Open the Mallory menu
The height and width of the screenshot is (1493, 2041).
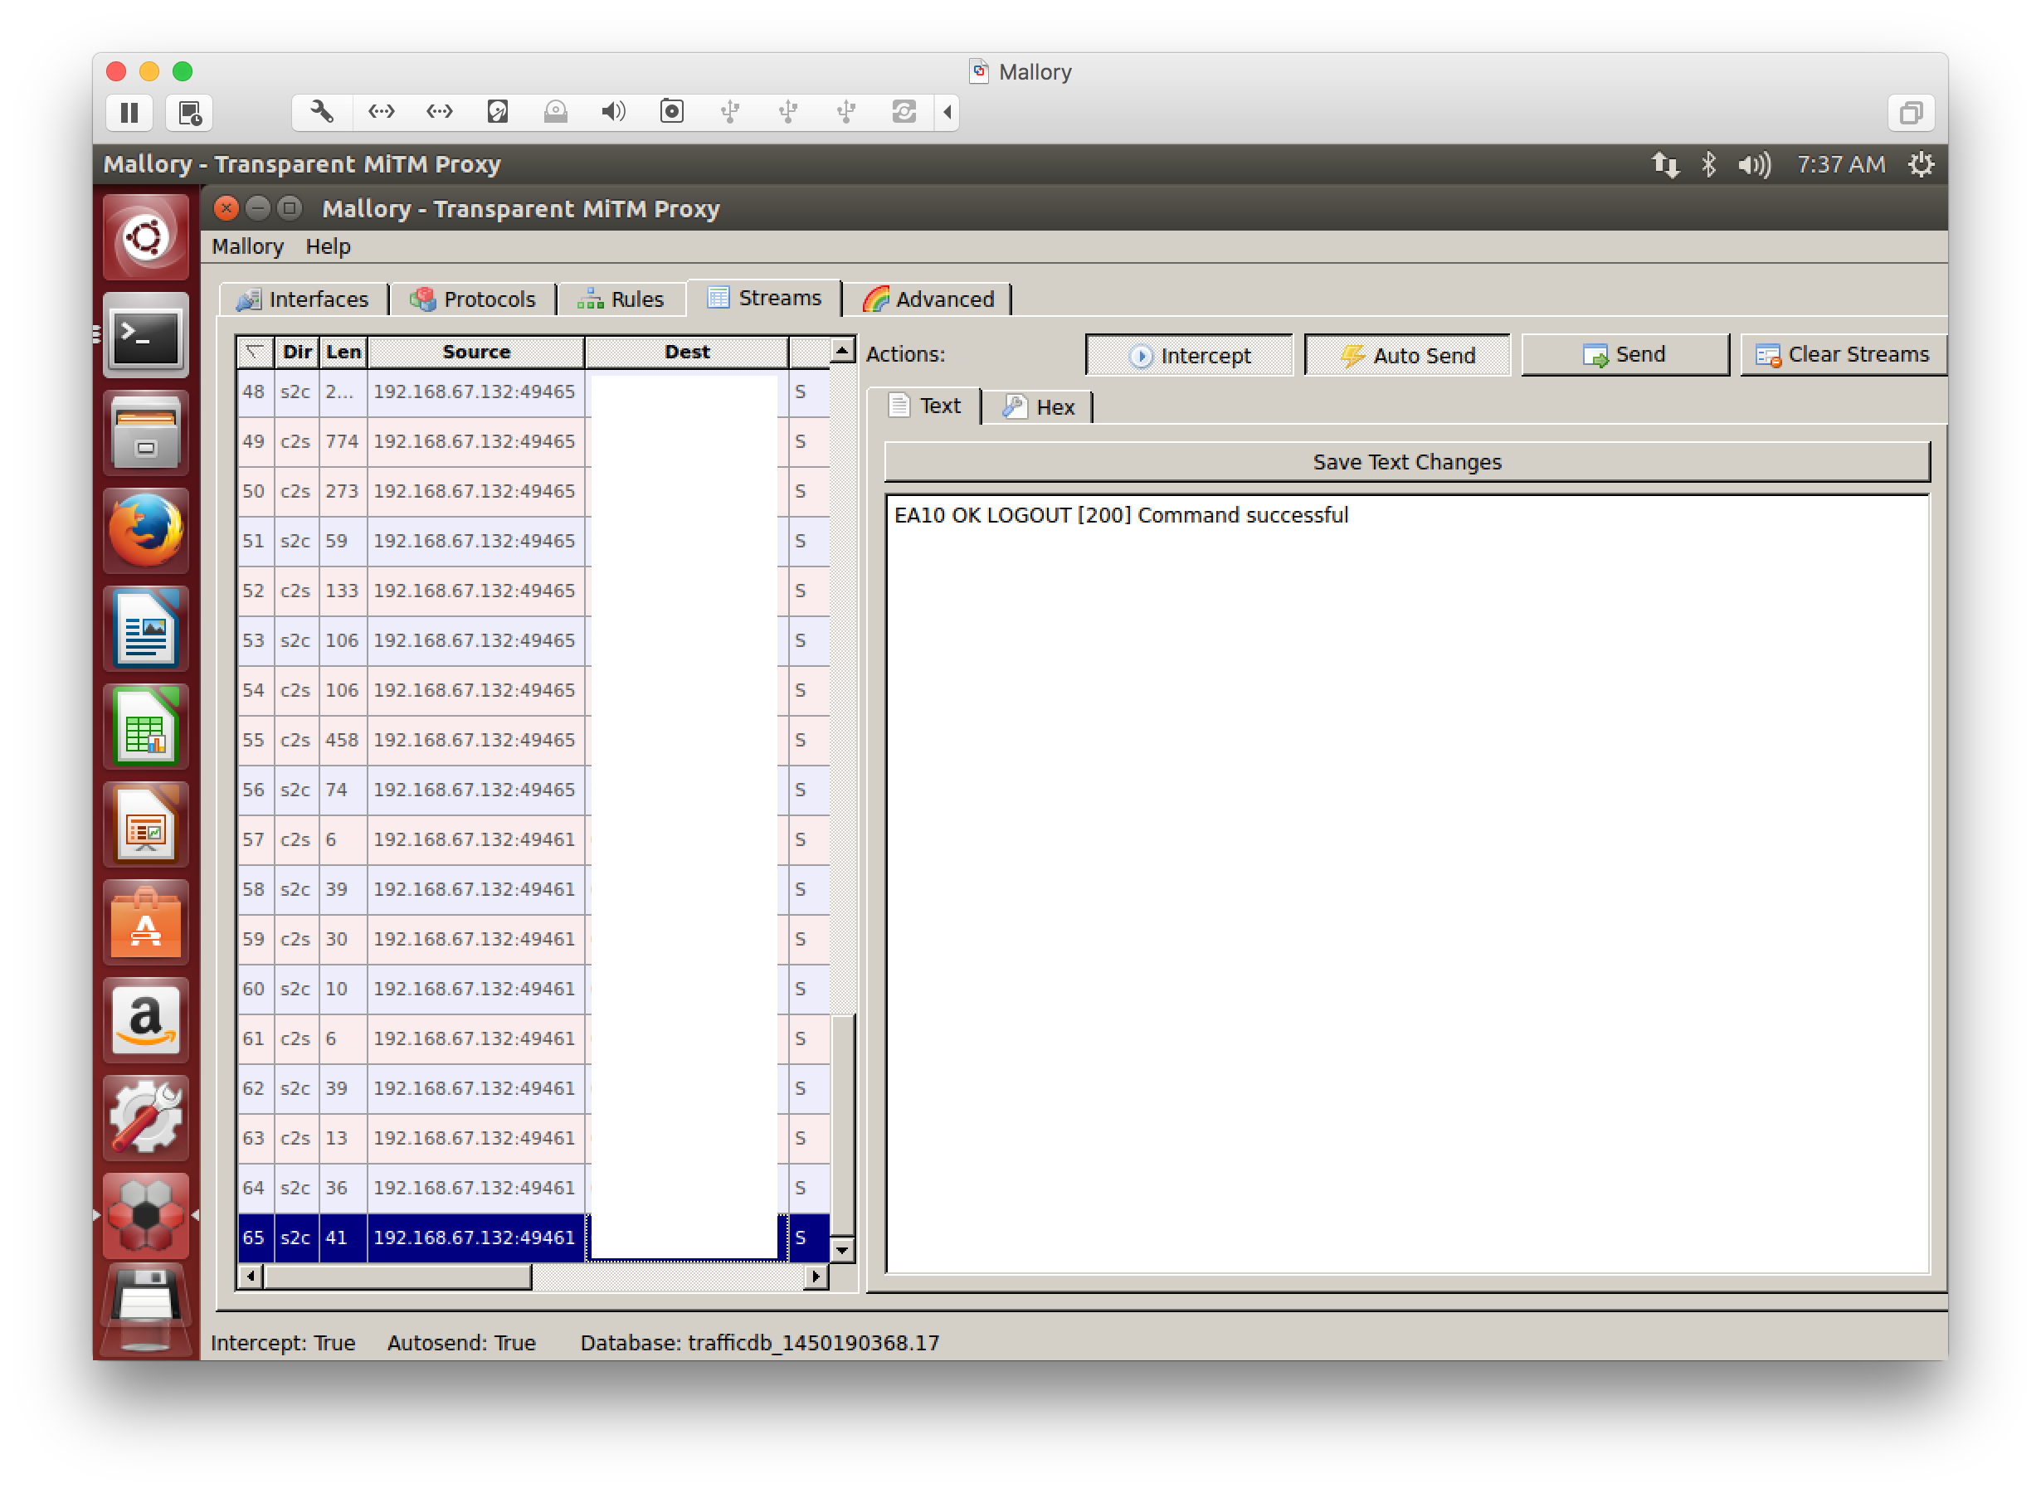[x=248, y=246]
